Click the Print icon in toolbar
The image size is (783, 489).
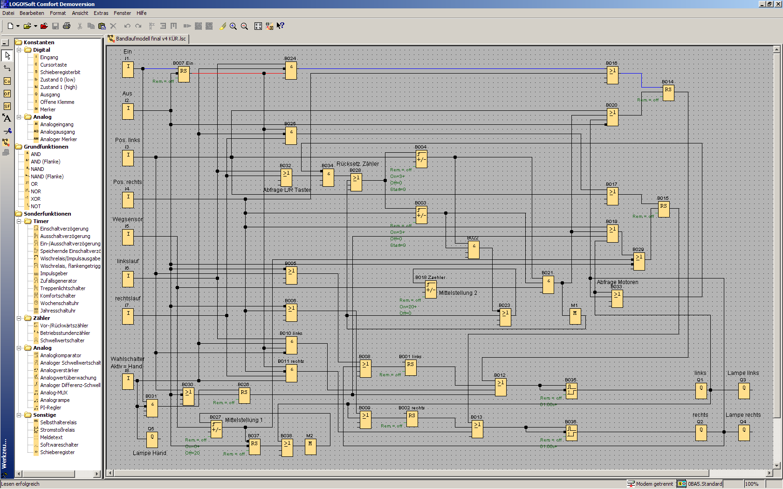click(x=67, y=26)
